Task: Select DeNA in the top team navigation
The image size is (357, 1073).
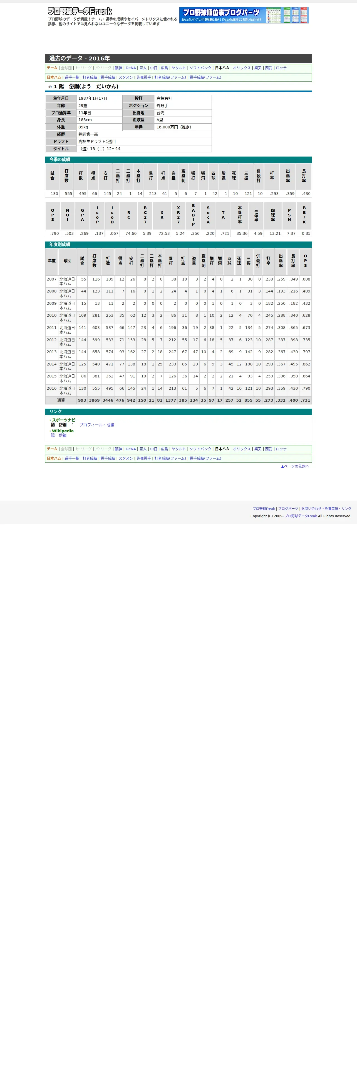Action: point(131,68)
